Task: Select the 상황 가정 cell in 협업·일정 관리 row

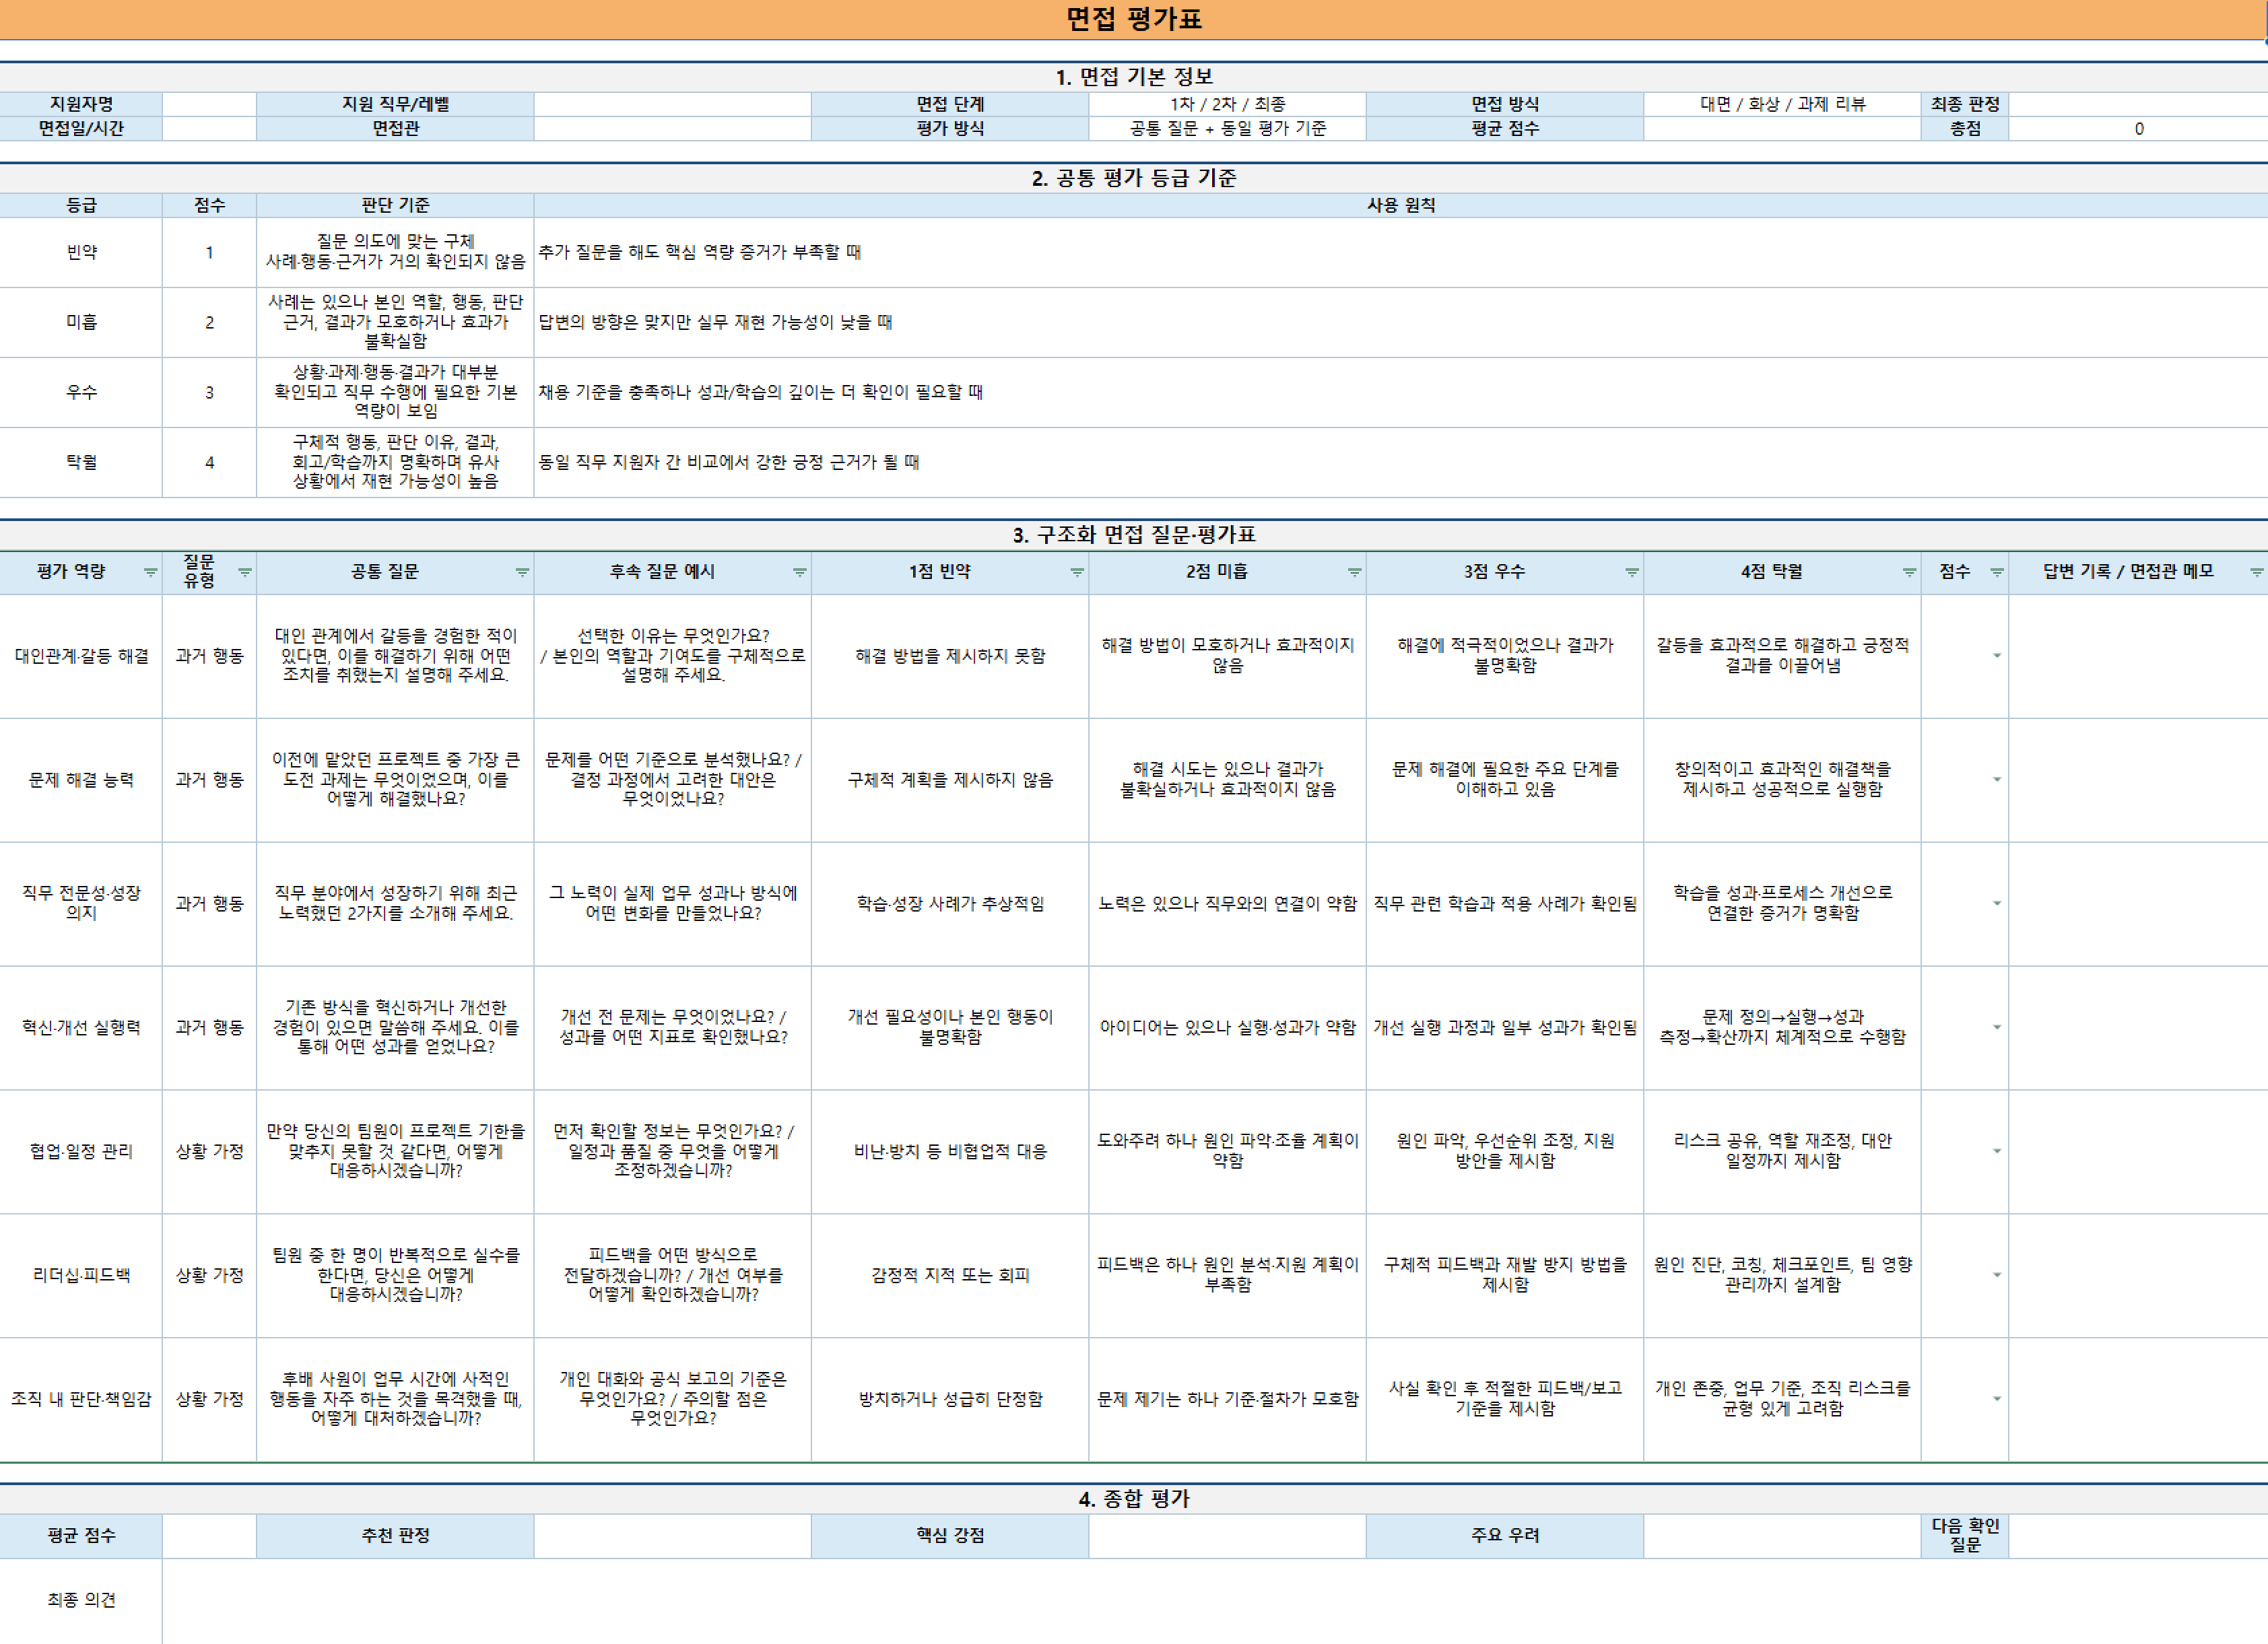Action: click(x=209, y=1152)
